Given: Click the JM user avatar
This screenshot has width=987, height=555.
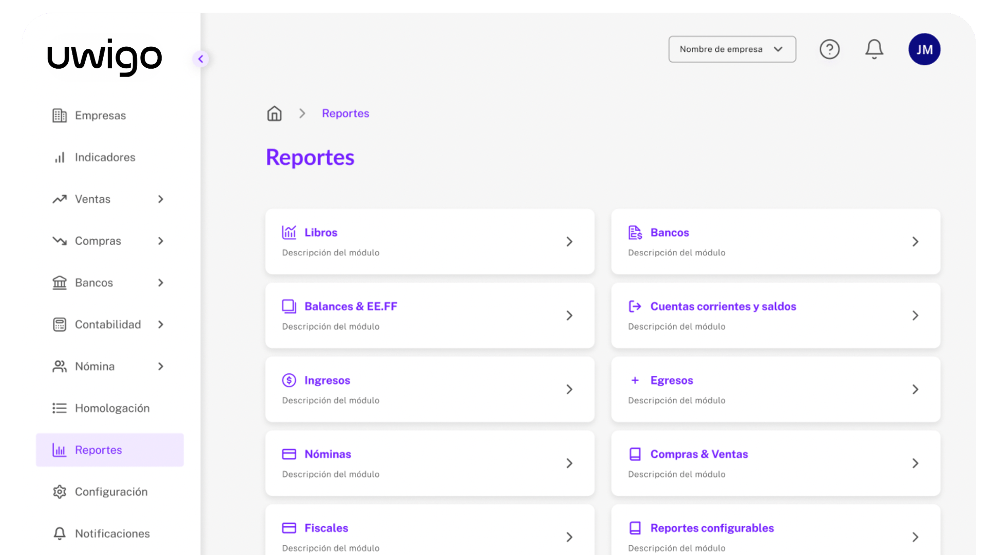Looking at the screenshot, I should point(924,49).
